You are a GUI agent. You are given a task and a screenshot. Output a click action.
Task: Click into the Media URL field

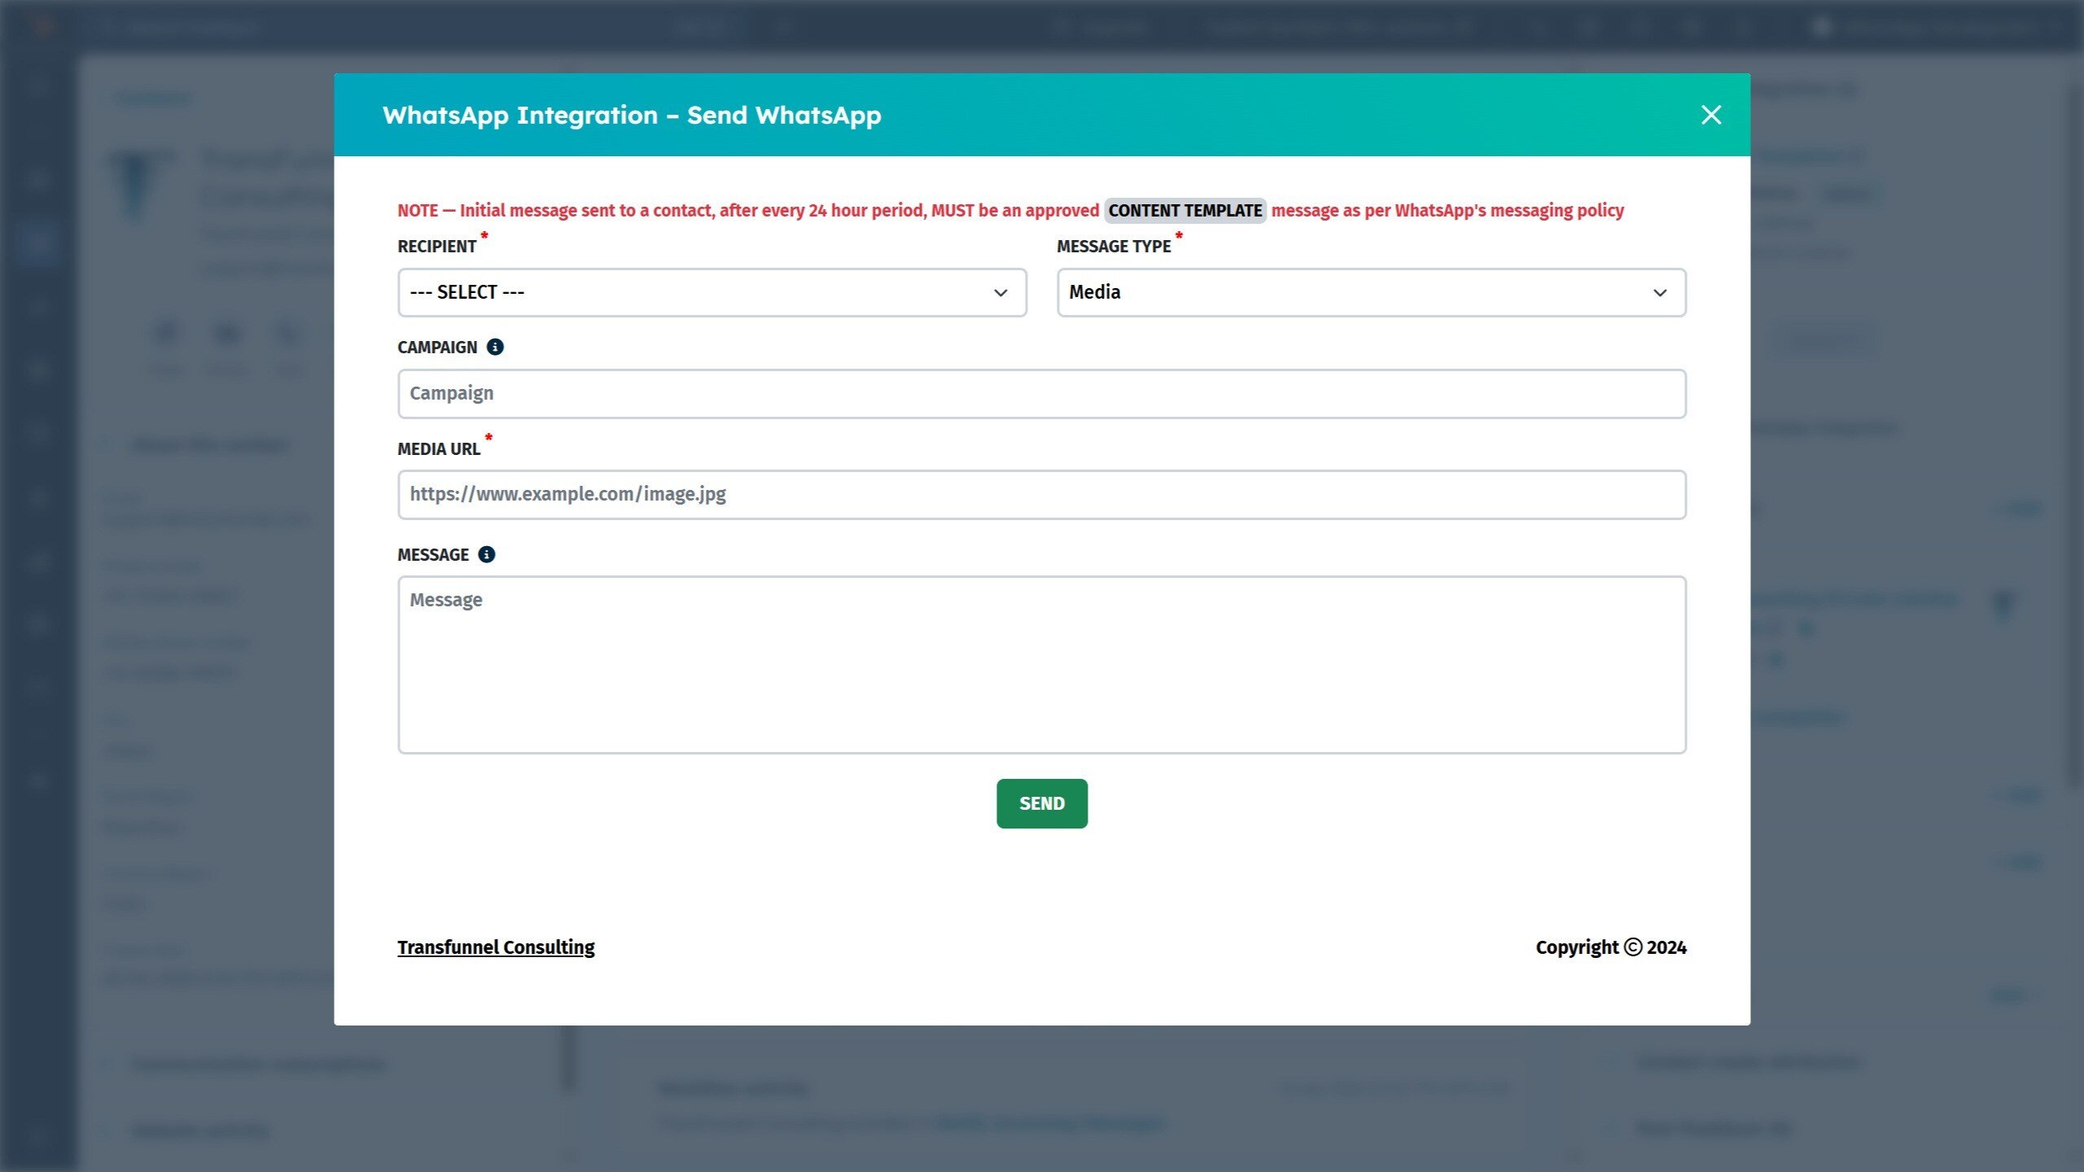pyautogui.click(x=1041, y=495)
